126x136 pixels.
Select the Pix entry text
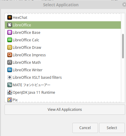click(x=15, y=100)
